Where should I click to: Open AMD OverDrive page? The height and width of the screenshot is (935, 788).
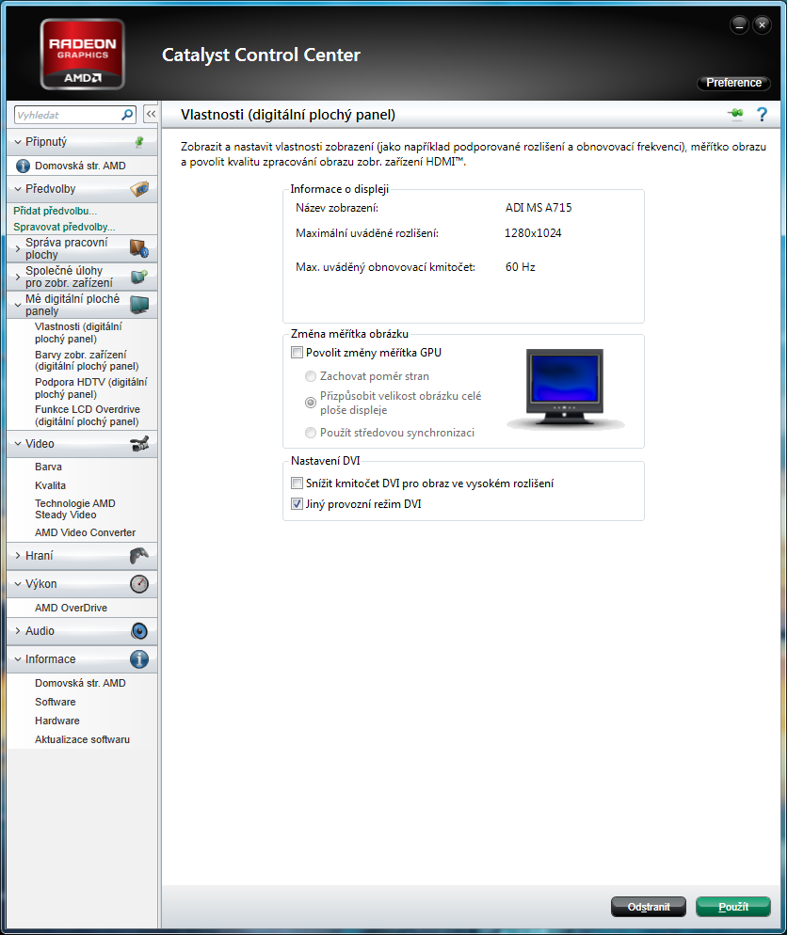point(71,608)
